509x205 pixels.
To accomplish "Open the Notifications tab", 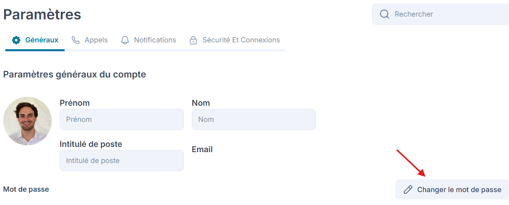I will (155, 40).
